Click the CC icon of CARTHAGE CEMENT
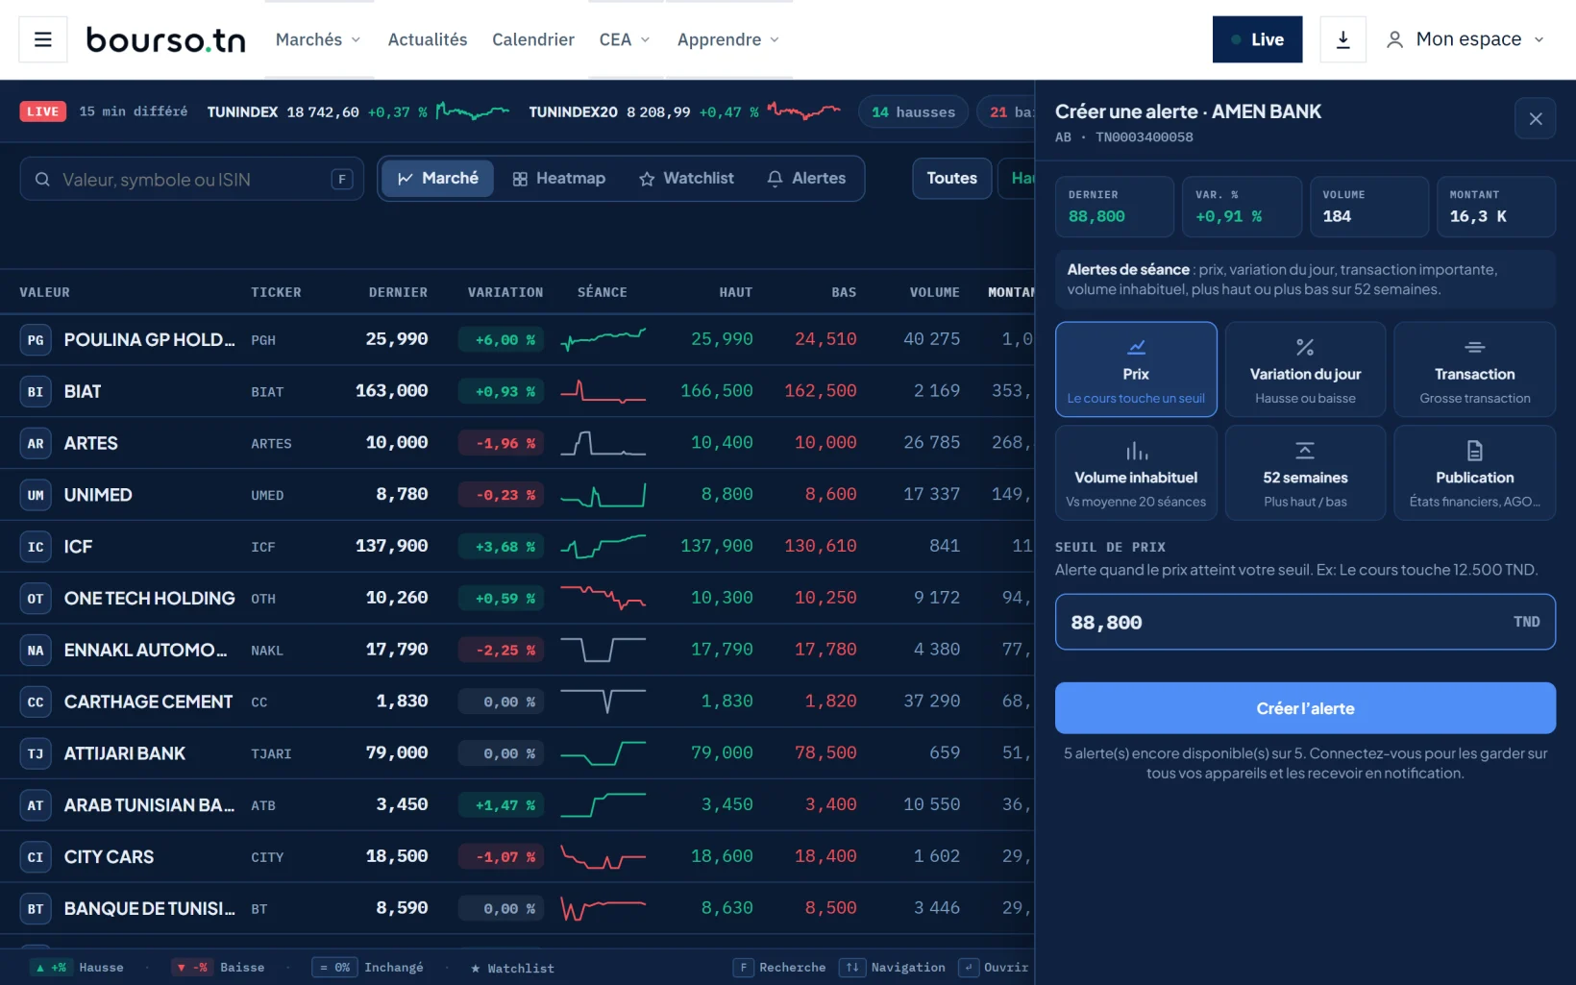 tap(36, 702)
